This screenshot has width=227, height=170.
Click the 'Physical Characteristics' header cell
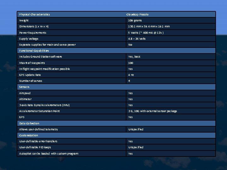tap(34, 14)
